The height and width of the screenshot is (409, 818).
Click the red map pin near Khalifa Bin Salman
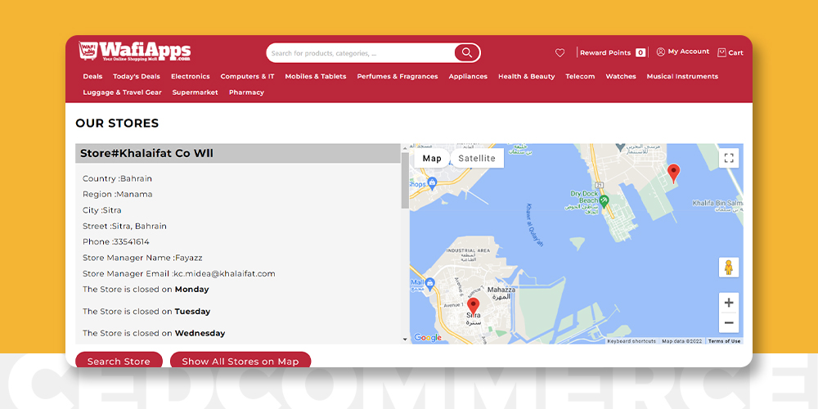coord(673,172)
